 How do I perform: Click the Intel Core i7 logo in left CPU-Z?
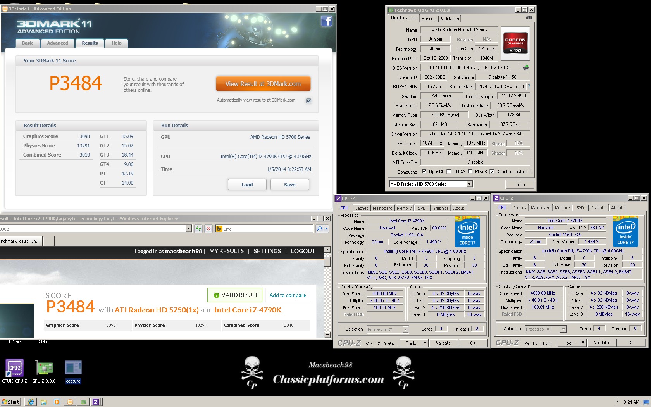(x=467, y=231)
